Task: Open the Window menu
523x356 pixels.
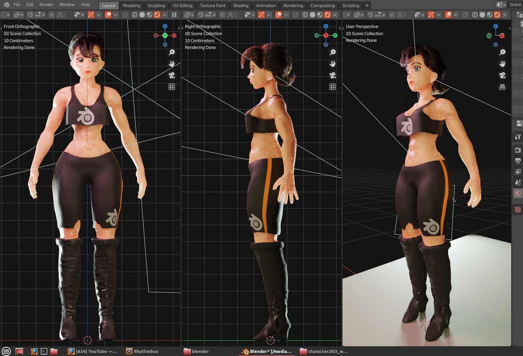Action: click(67, 5)
